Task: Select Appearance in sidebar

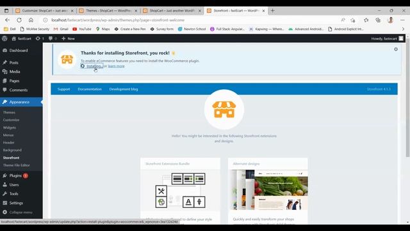Action: coord(21,102)
